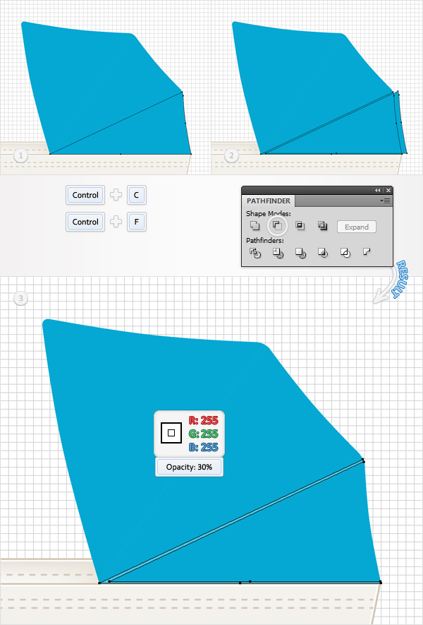The image size is (423, 625).
Task: Click the Opacity: 30% field
Action: (189, 467)
